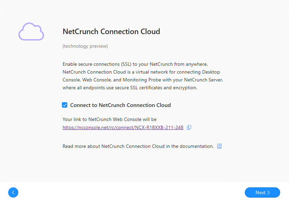The height and width of the screenshot is (201, 289).
Task: Click the line starting "where all endpoints use"
Action: (x=130, y=88)
